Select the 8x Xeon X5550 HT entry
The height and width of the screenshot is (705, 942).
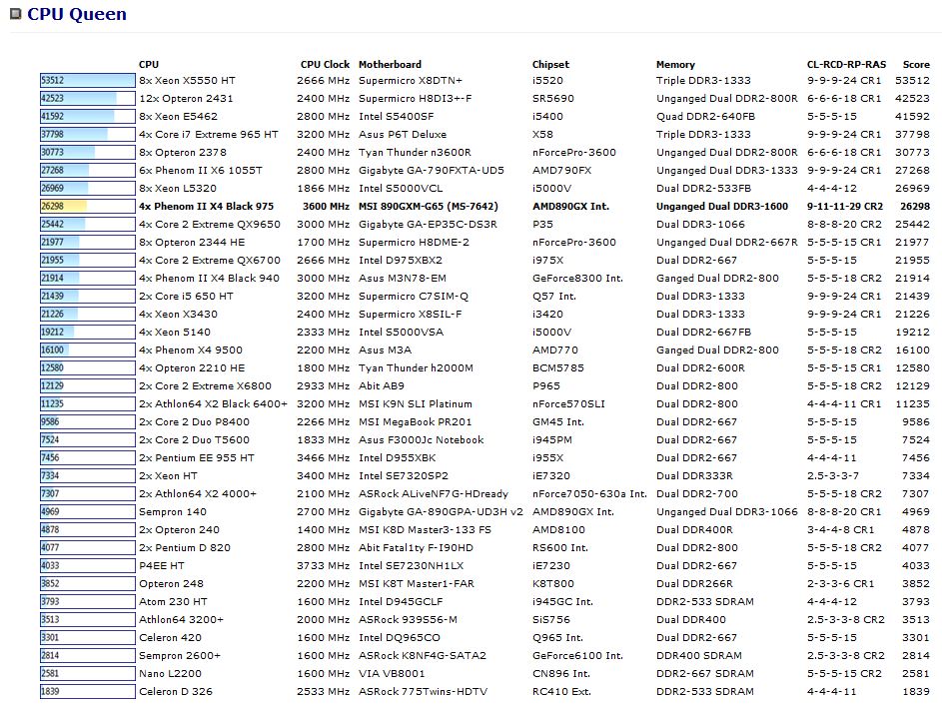[x=186, y=80]
